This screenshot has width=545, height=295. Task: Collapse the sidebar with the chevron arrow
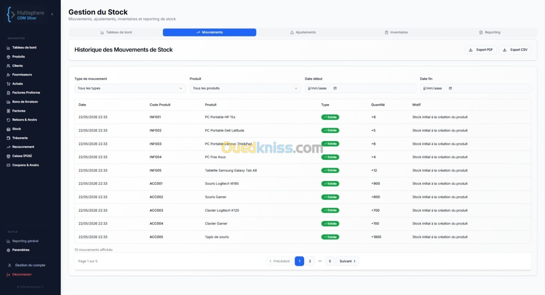click(52, 14)
